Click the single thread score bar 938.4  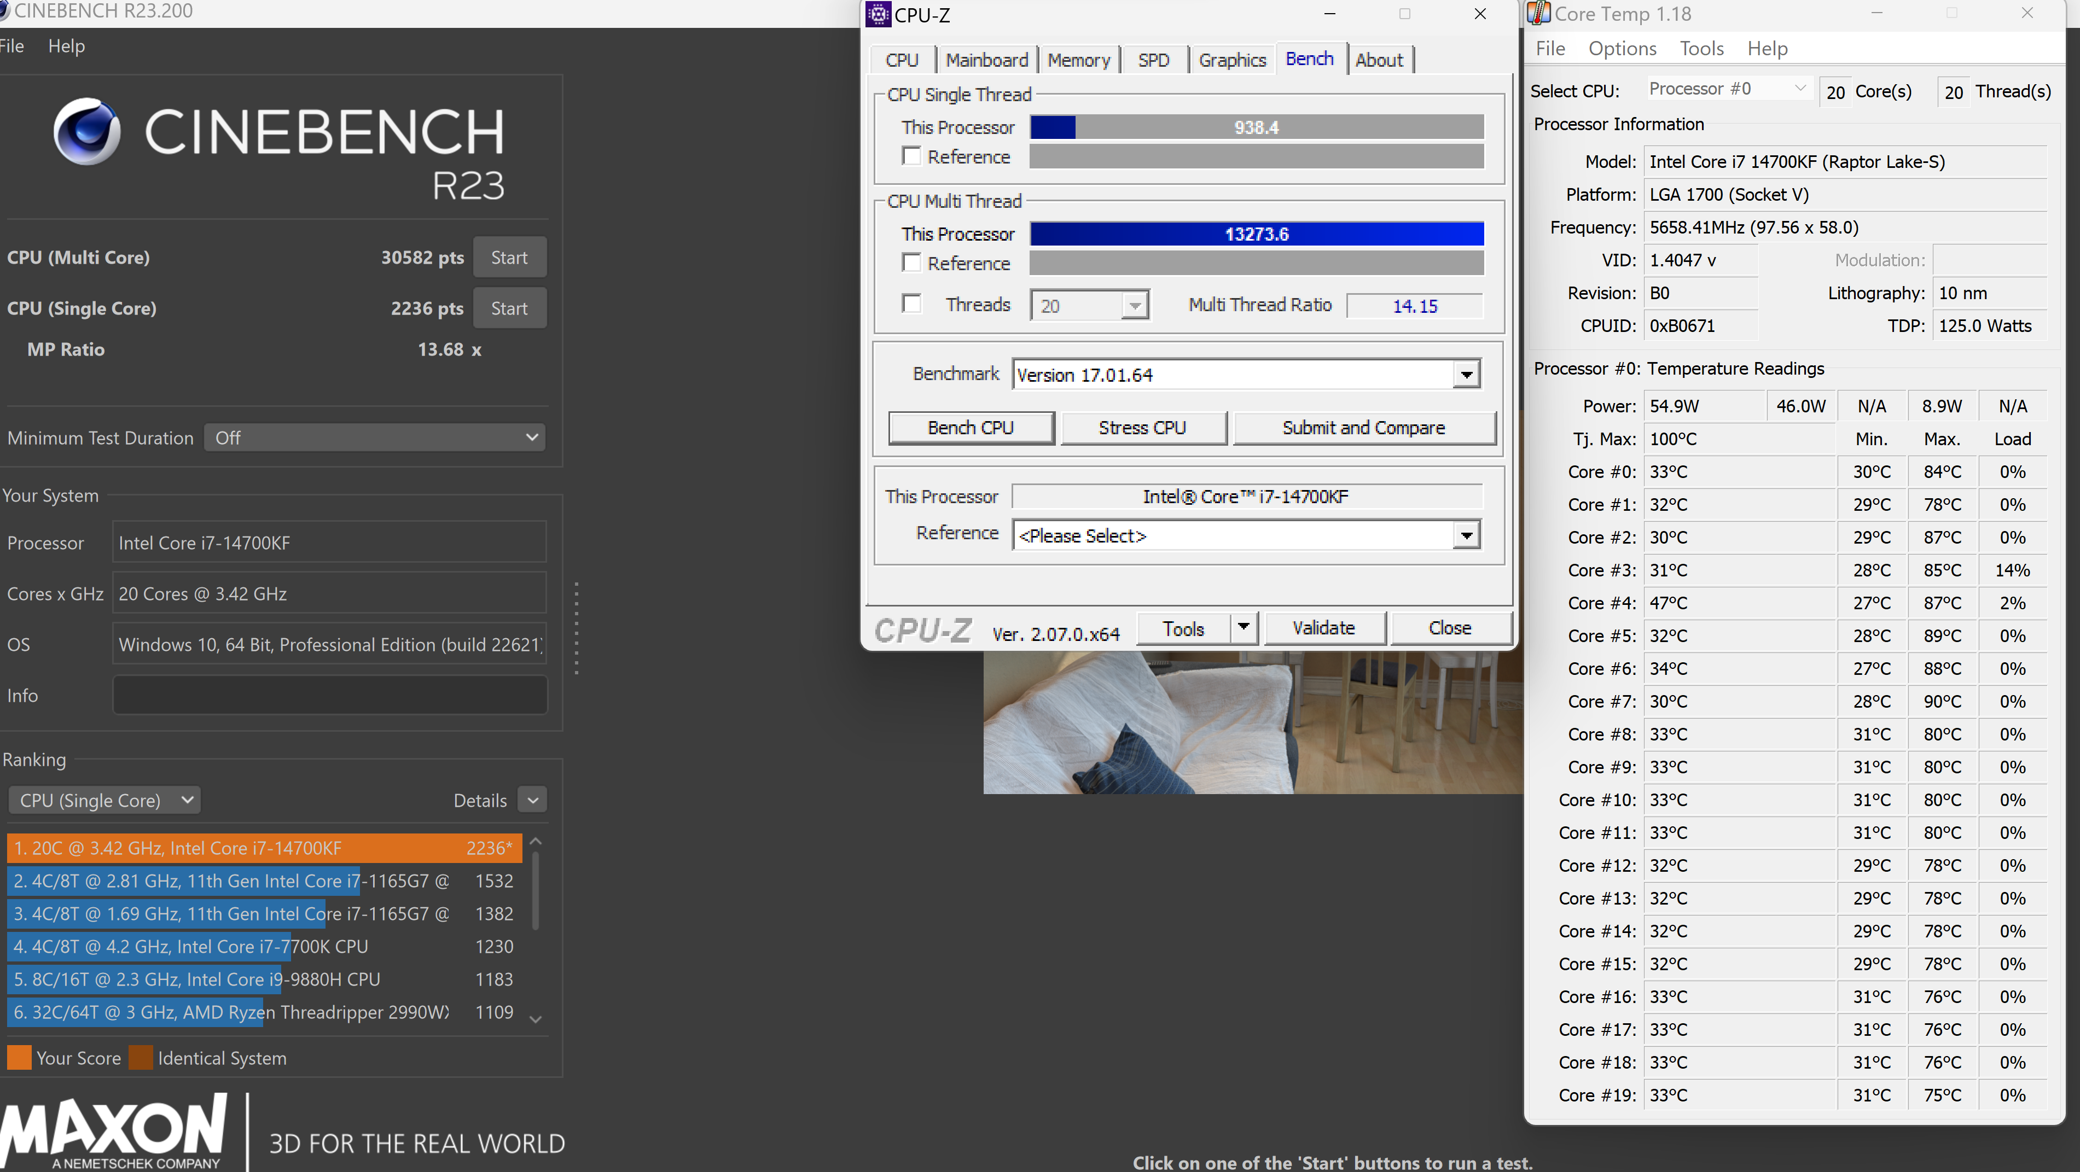(x=1257, y=127)
